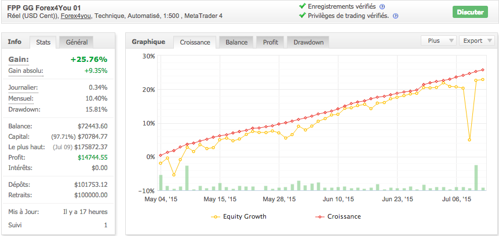Viewport: 499px width, 236px height.
Task: Select the Croissance chart tab
Action: (x=195, y=42)
